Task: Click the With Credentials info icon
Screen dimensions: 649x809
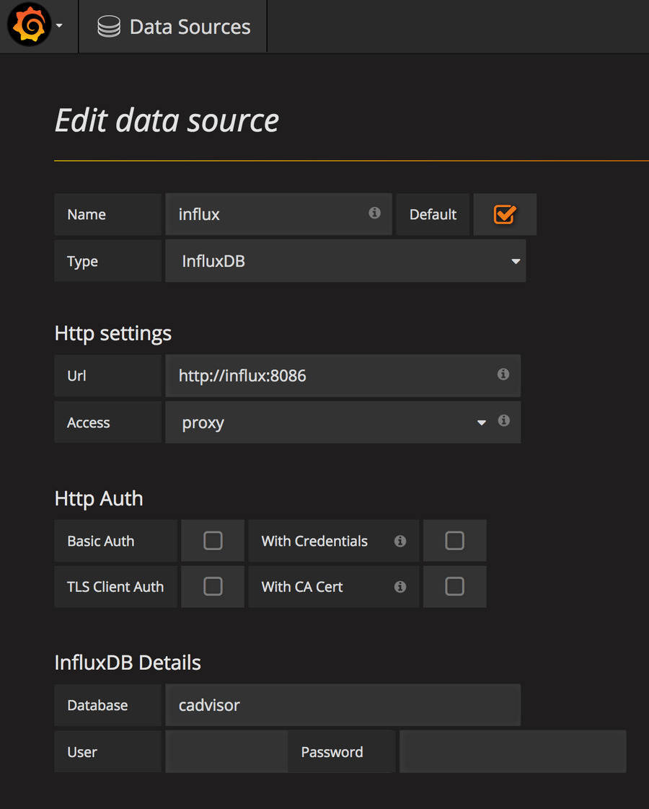Action: tap(400, 541)
